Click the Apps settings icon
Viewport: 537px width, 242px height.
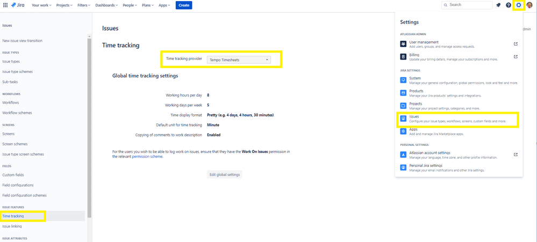pyautogui.click(x=404, y=131)
